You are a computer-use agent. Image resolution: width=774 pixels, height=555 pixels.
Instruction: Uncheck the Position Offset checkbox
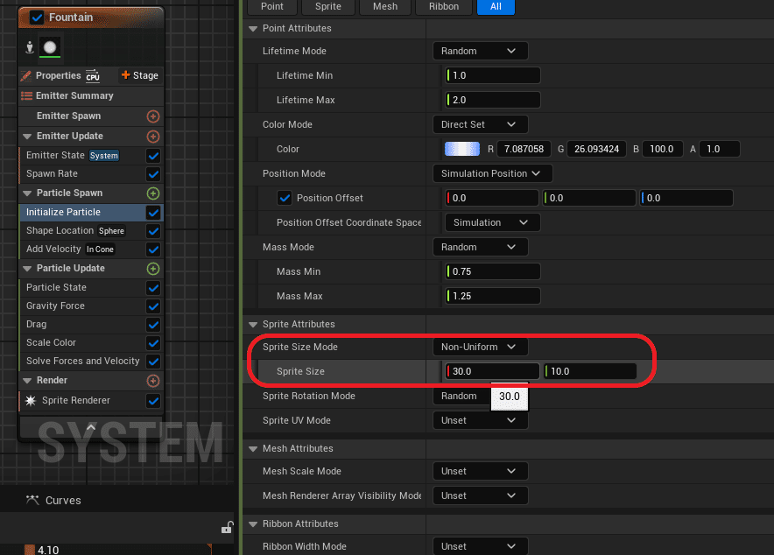[x=285, y=199]
